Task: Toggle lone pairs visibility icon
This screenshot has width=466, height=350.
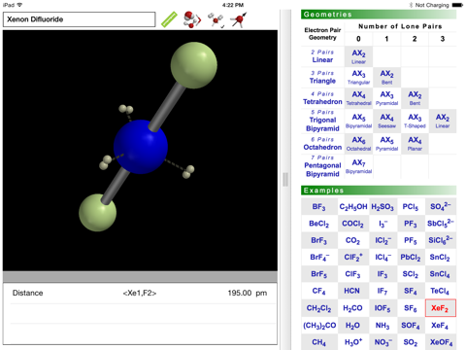Action: [216, 20]
